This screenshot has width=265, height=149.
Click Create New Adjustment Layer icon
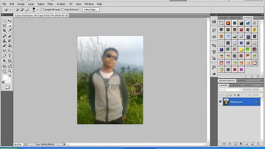pos(241,144)
